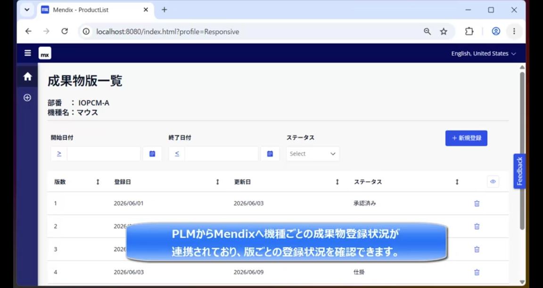Click the ≤ comparison operator for 終了日付
543x288 pixels.
tap(177, 154)
